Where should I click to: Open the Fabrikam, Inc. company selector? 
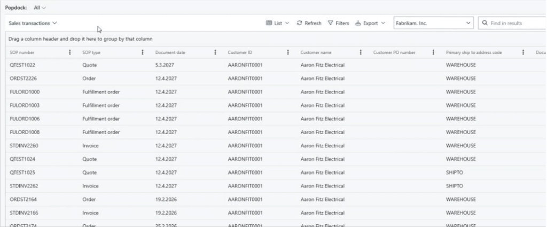point(433,23)
